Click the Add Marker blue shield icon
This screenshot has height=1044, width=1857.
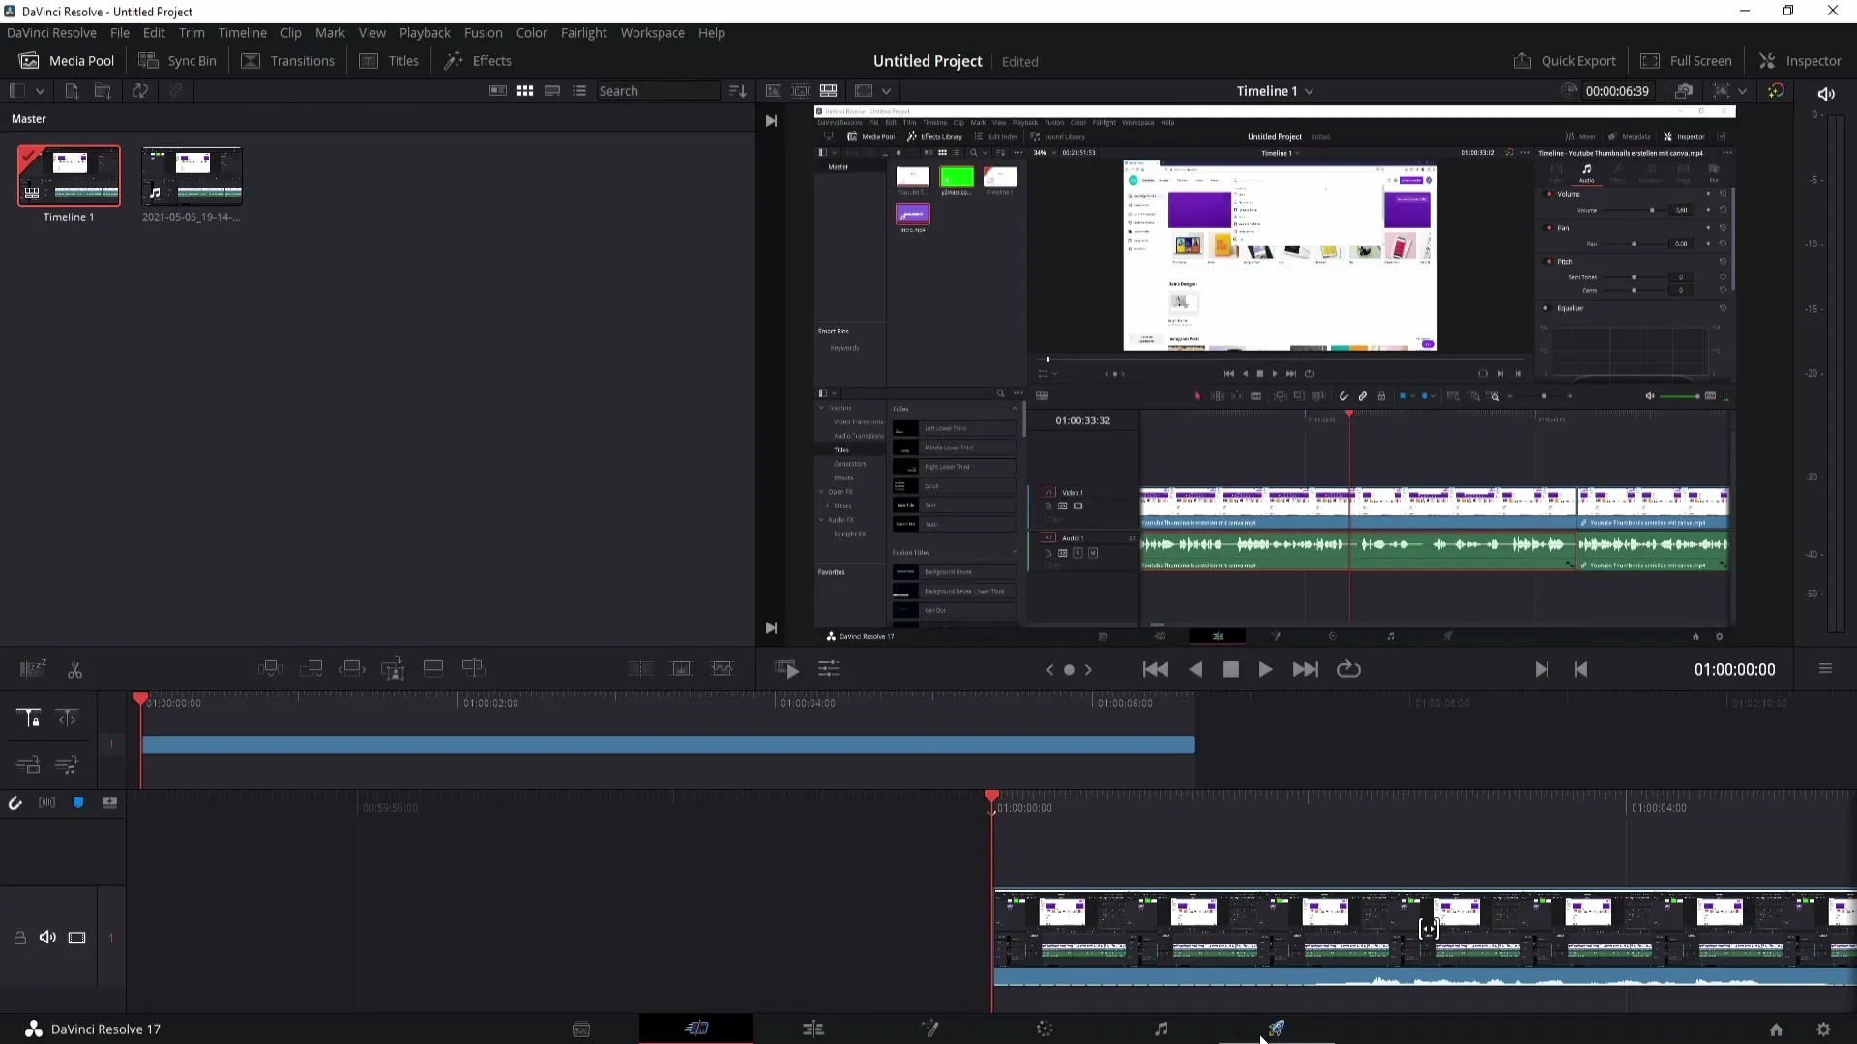click(x=78, y=803)
